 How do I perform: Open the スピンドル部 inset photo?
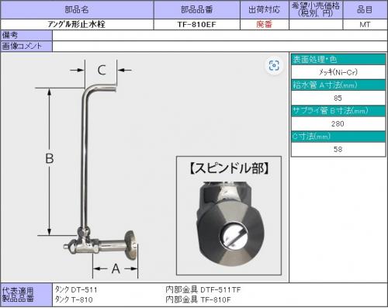229,216
